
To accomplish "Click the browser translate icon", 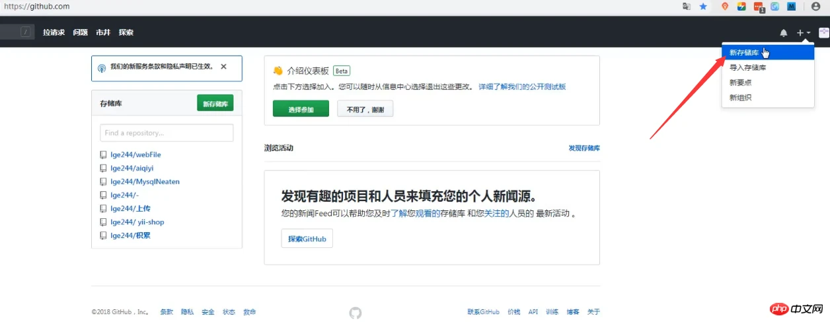I will (687, 7).
